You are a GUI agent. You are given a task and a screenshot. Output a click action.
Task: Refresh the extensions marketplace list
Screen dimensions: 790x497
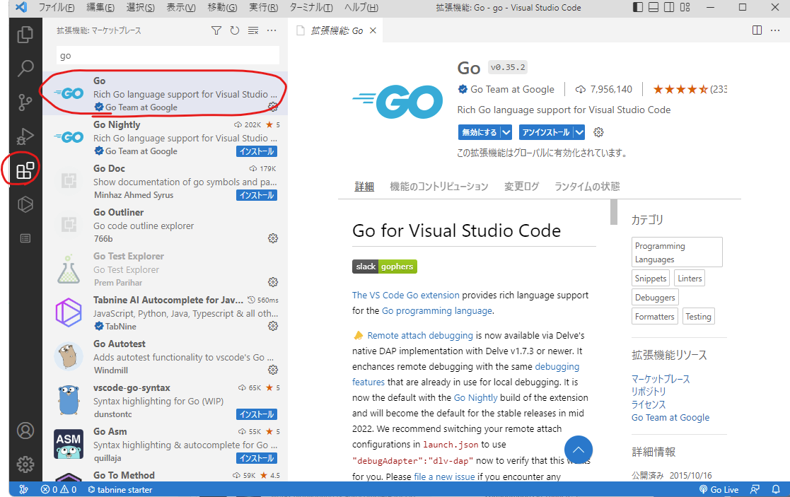(235, 30)
